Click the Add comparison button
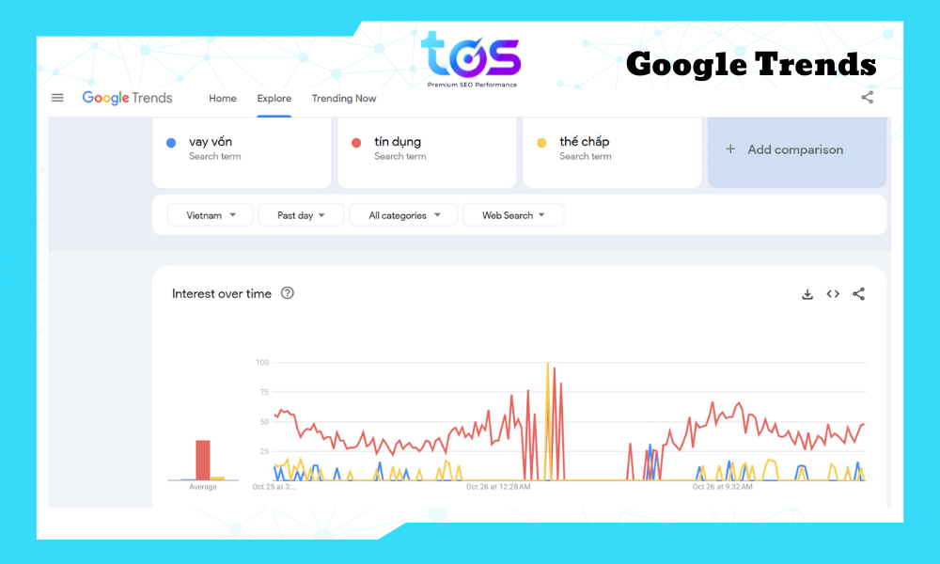Image resolution: width=940 pixels, height=564 pixels. (x=795, y=149)
